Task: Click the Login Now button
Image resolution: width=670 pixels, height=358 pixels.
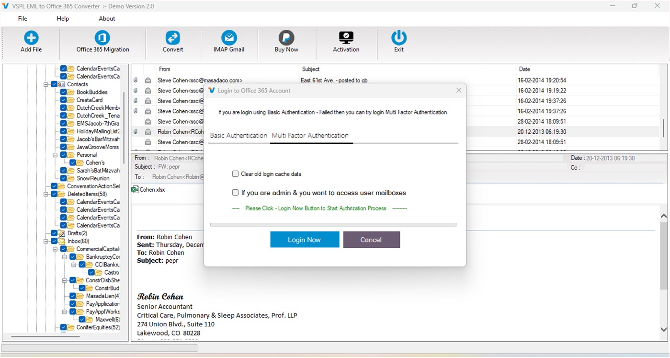Action: [x=304, y=239]
